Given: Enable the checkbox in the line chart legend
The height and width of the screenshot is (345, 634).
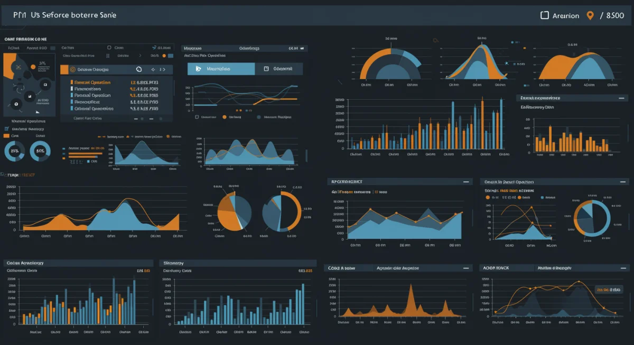Looking at the screenshot, I should pyautogui.click(x=197, y=117).
